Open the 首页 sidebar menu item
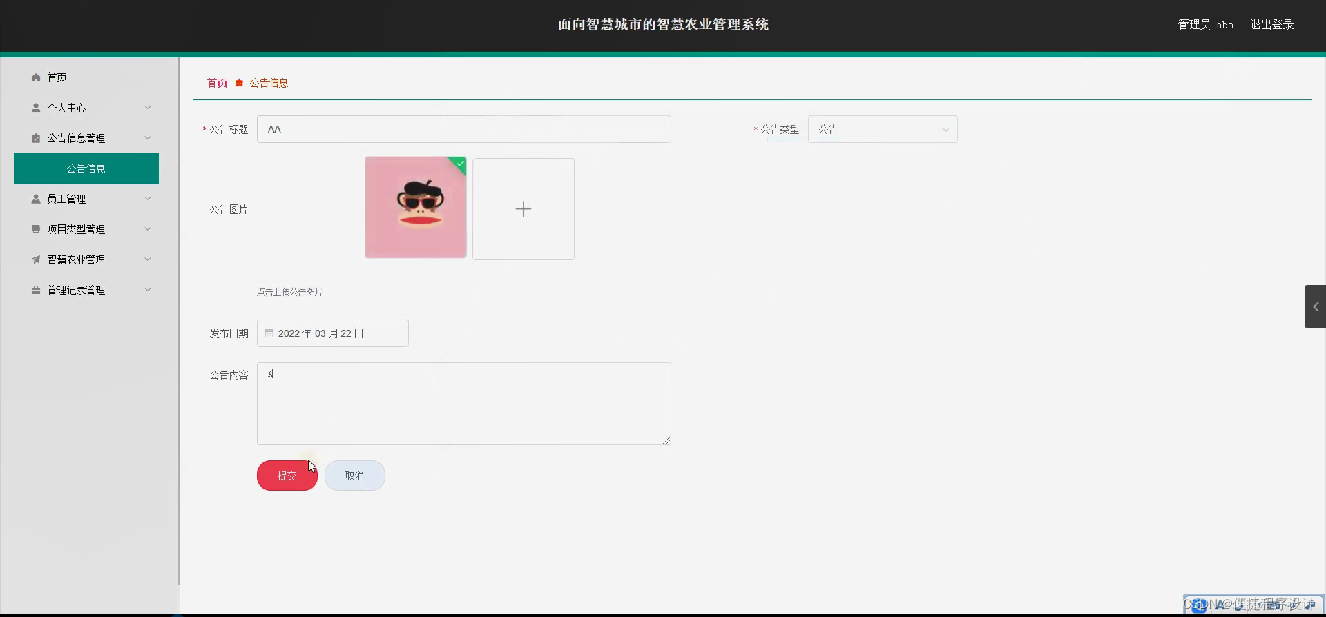Viewport: 1326px width, 617px height. [x=86, y=77]
